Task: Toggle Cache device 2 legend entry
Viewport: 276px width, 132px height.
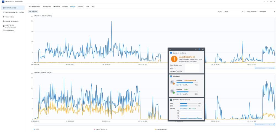Action: (x=161, y=129)
